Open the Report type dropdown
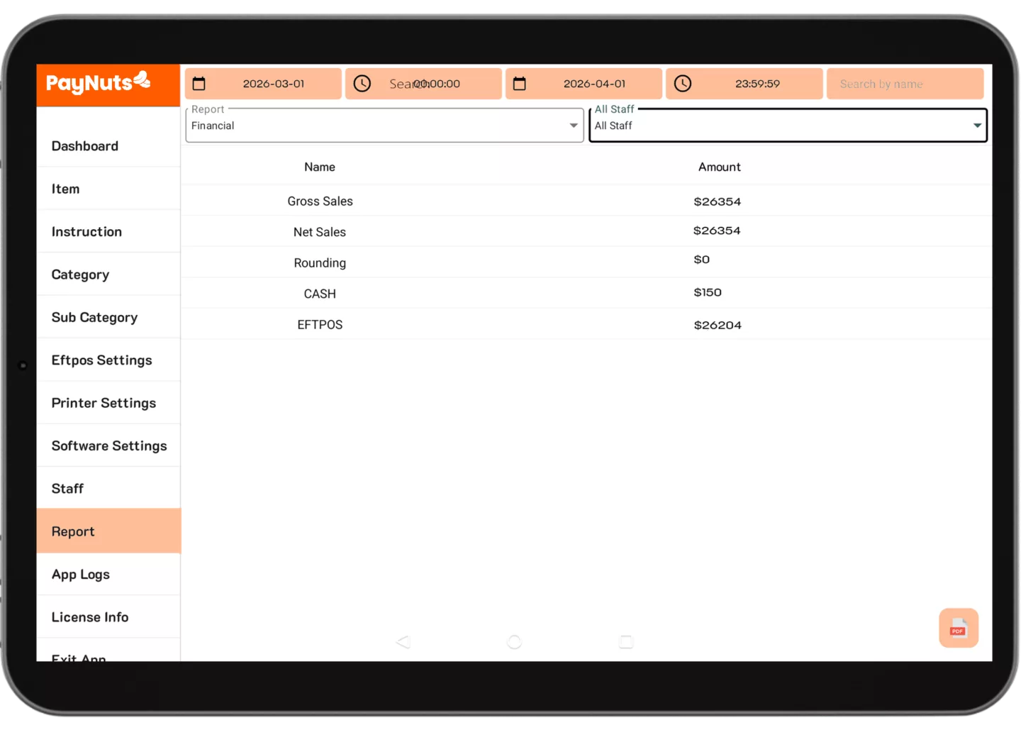Image resolution: width=1021 pixels, height=730 pixels. pos(573,125)
